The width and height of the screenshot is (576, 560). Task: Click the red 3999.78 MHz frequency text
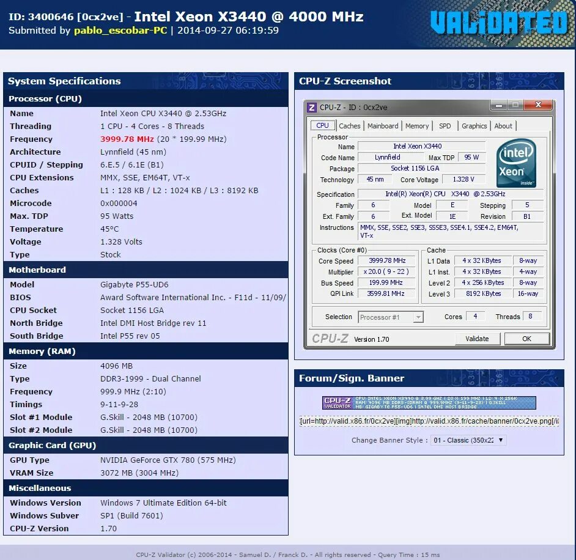(x=127, y=139)
